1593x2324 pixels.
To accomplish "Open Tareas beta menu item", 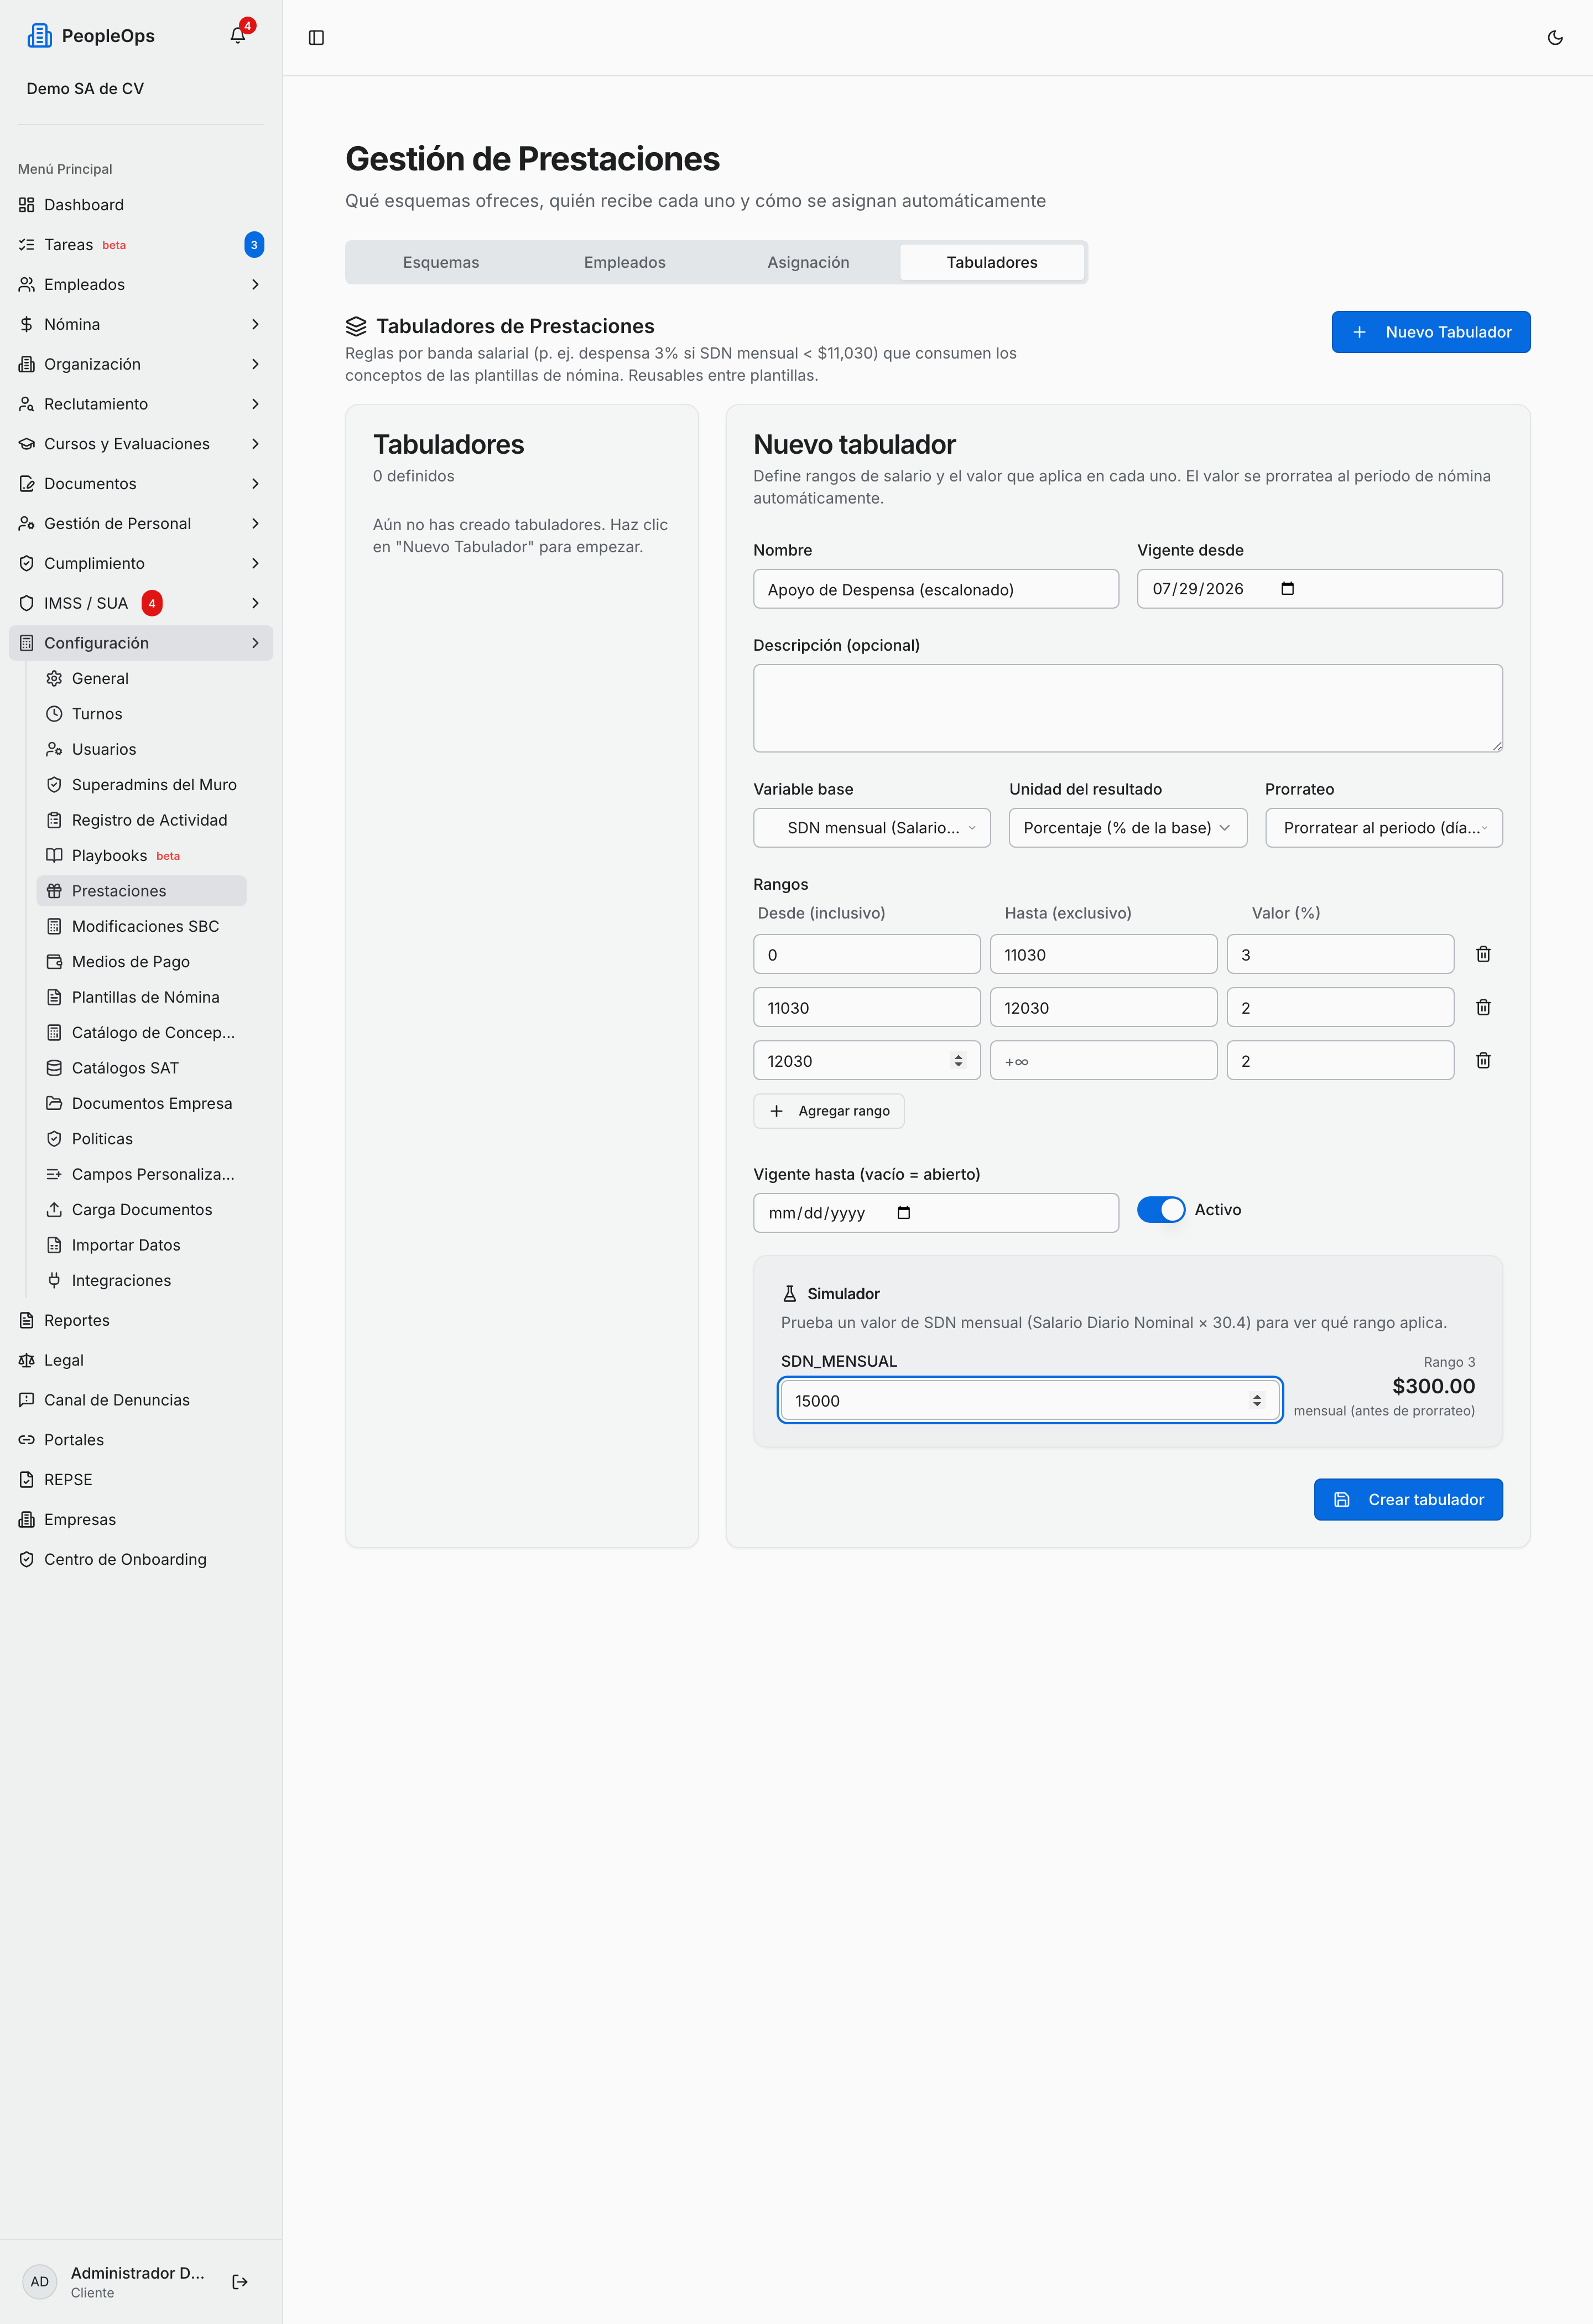I will tap(141, 245).
